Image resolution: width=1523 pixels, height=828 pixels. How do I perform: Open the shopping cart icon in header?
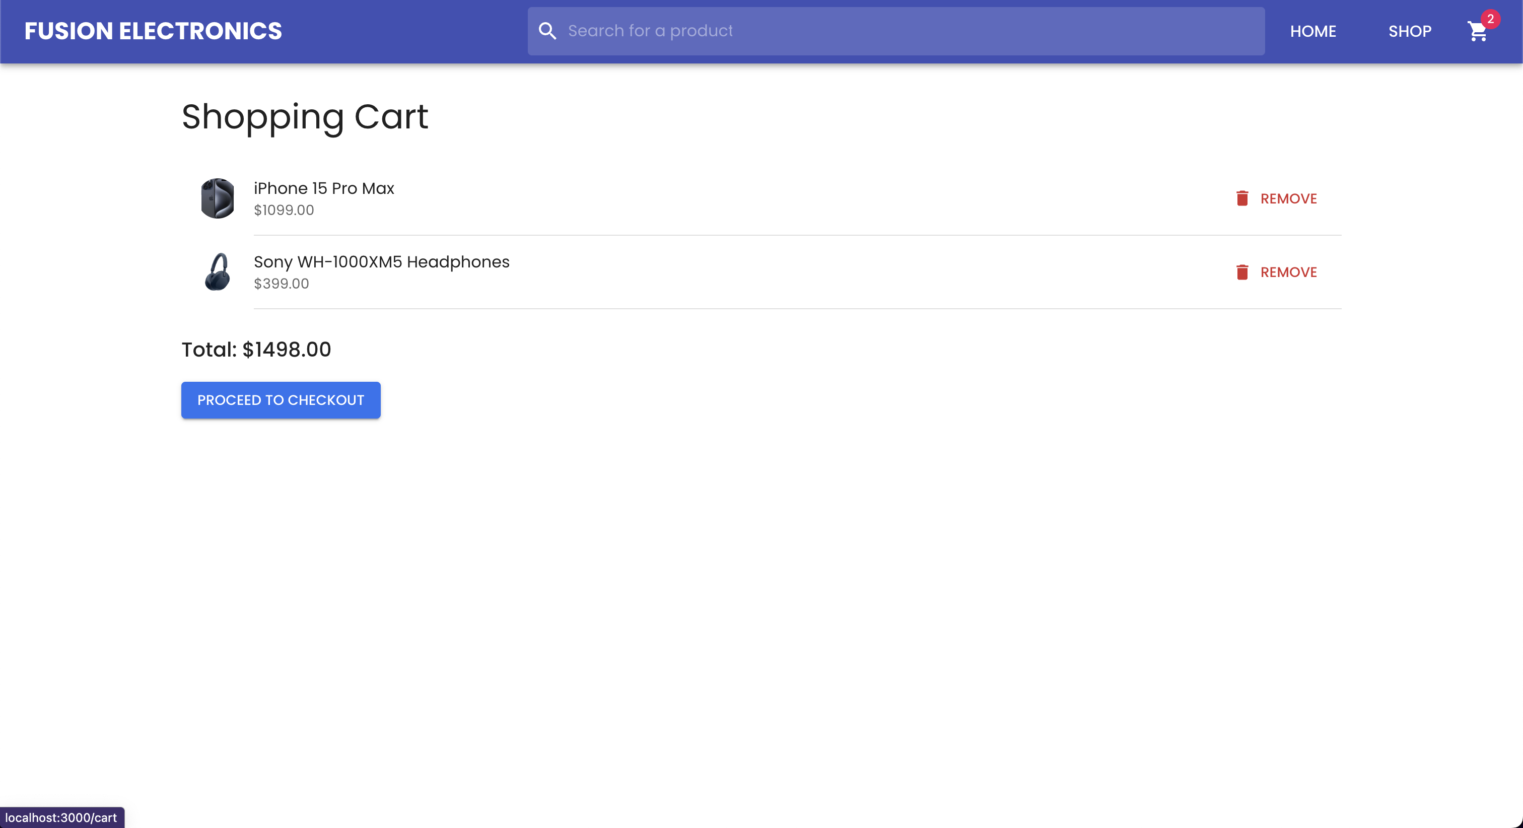point(1477,31)
